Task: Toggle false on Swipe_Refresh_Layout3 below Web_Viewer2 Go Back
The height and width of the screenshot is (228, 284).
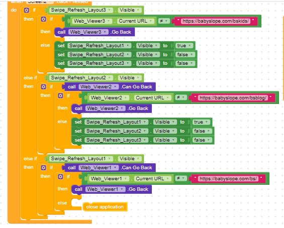Action: tap(202, 140)
